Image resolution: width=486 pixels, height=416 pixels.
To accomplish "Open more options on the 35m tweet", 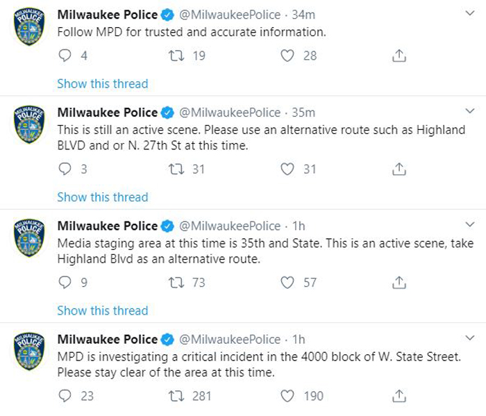I will click(470, 111).
